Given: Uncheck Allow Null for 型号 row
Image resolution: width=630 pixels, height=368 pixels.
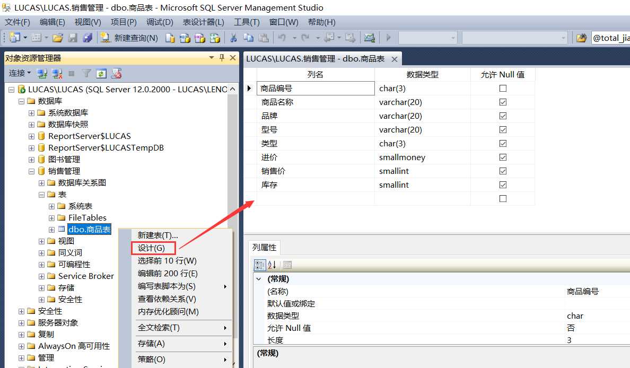Looking at the screenshot, I should pyautogui.click(x=503, y=130).
